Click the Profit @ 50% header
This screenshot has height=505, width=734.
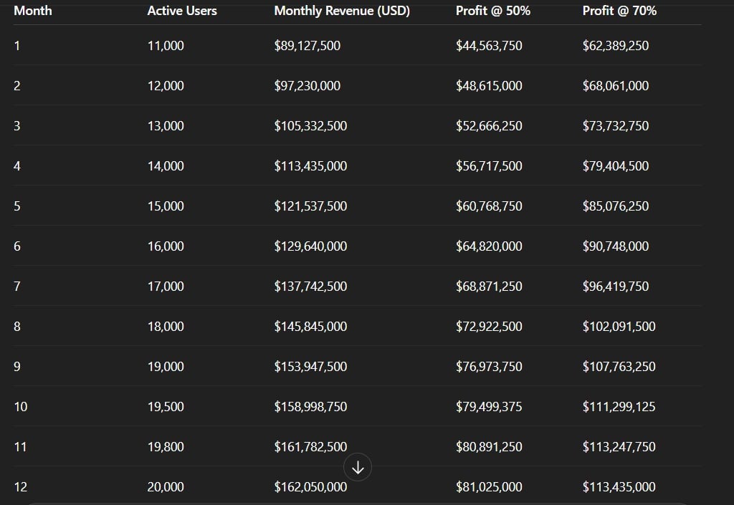click(x=493, y=11)
